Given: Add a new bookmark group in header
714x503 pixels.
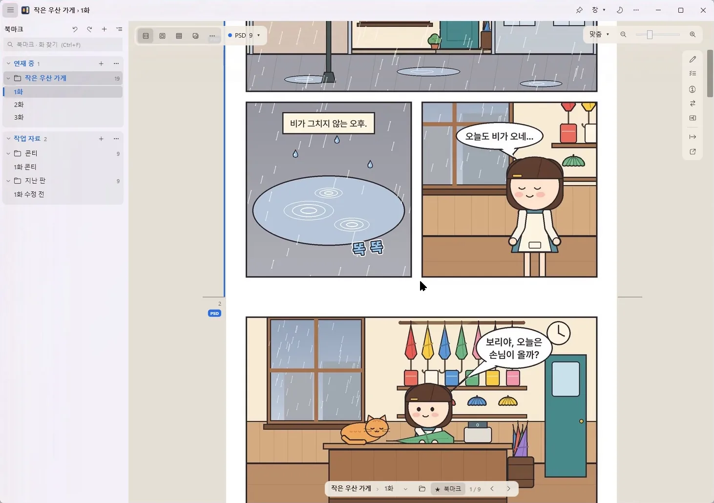Looking at the screenshot, I should (104, 29).
